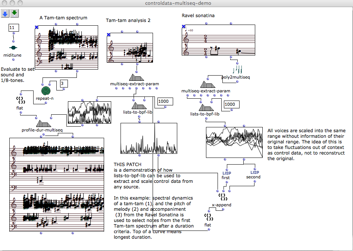353x251 pixels.
Task: Click the flat icon below x-append
Action: (x=208, y=216)
